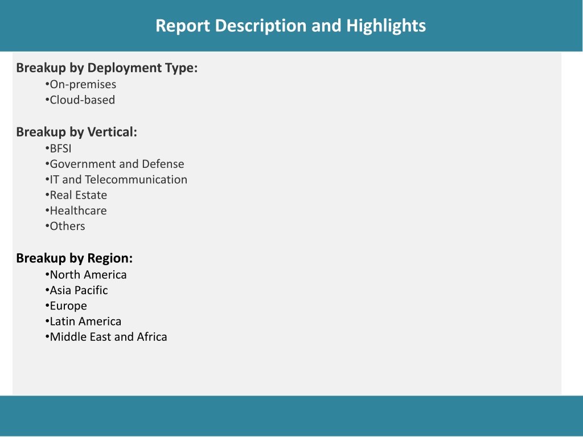The image size is (583, 437).
Task: Click the 'On-premises' bullet item
Action: click(81, 84)
